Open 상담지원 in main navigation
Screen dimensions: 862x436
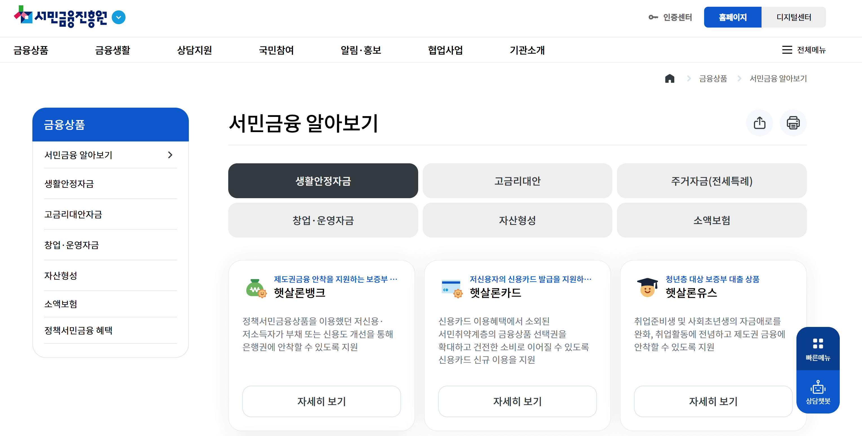tap(194, 50)
